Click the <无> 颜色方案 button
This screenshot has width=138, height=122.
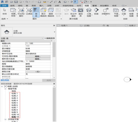click(x=38, y=72)
